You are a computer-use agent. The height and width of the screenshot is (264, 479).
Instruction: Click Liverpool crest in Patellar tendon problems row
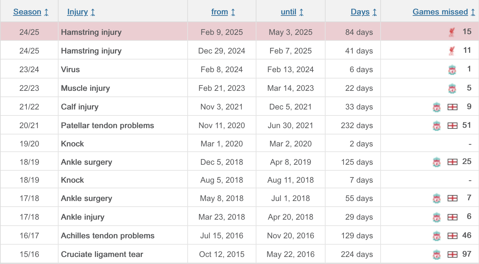(437, 126)
